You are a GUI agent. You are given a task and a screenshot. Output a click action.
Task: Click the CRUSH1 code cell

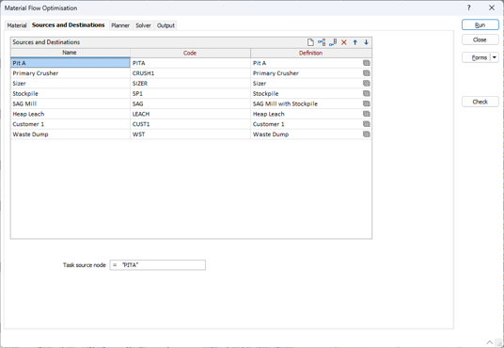pos(190,73)
